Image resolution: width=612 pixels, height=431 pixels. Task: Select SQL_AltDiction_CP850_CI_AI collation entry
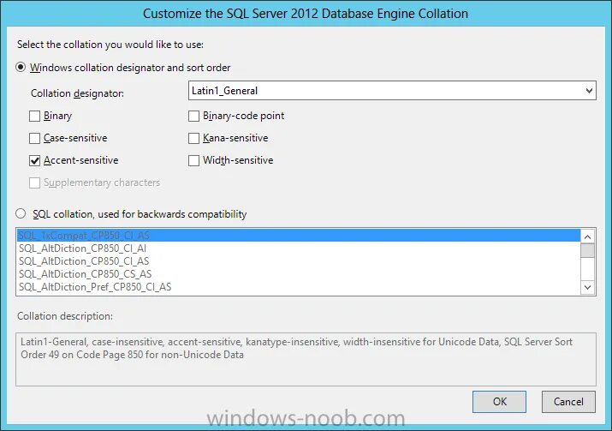pyautogui.click(x=299, y=248)
